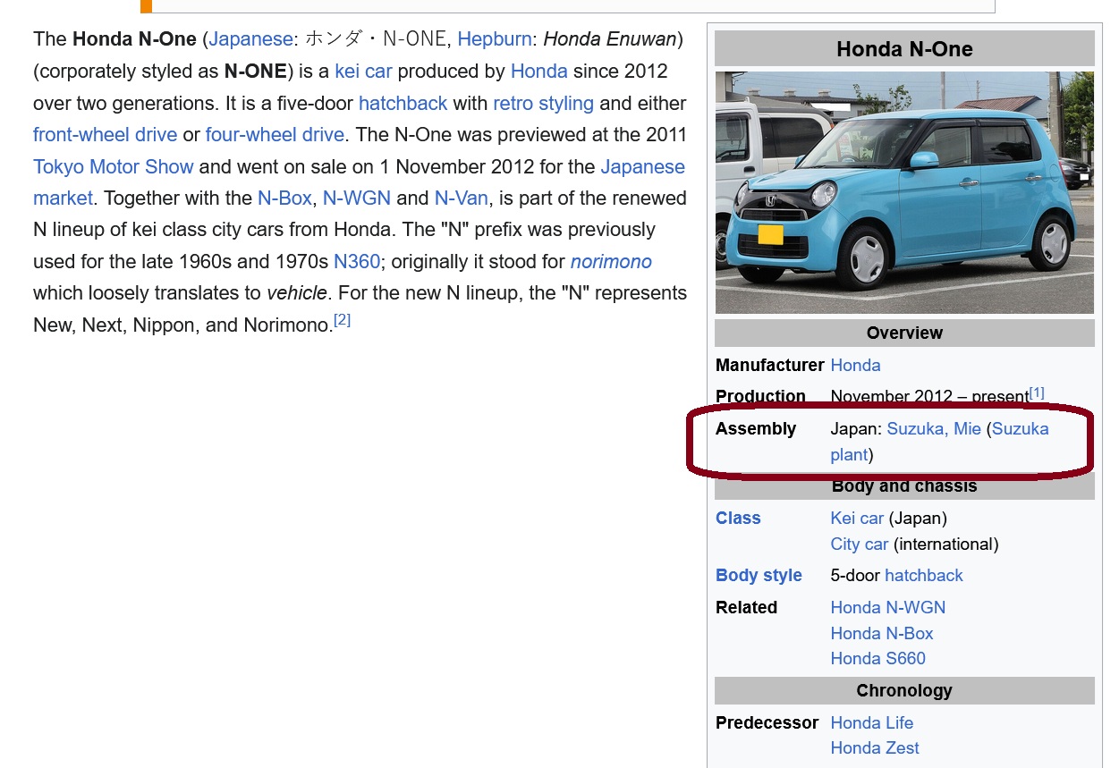The image size is (1119, 768).
Task: Open the Hepburn romanization link
Action: click(494, 39)
